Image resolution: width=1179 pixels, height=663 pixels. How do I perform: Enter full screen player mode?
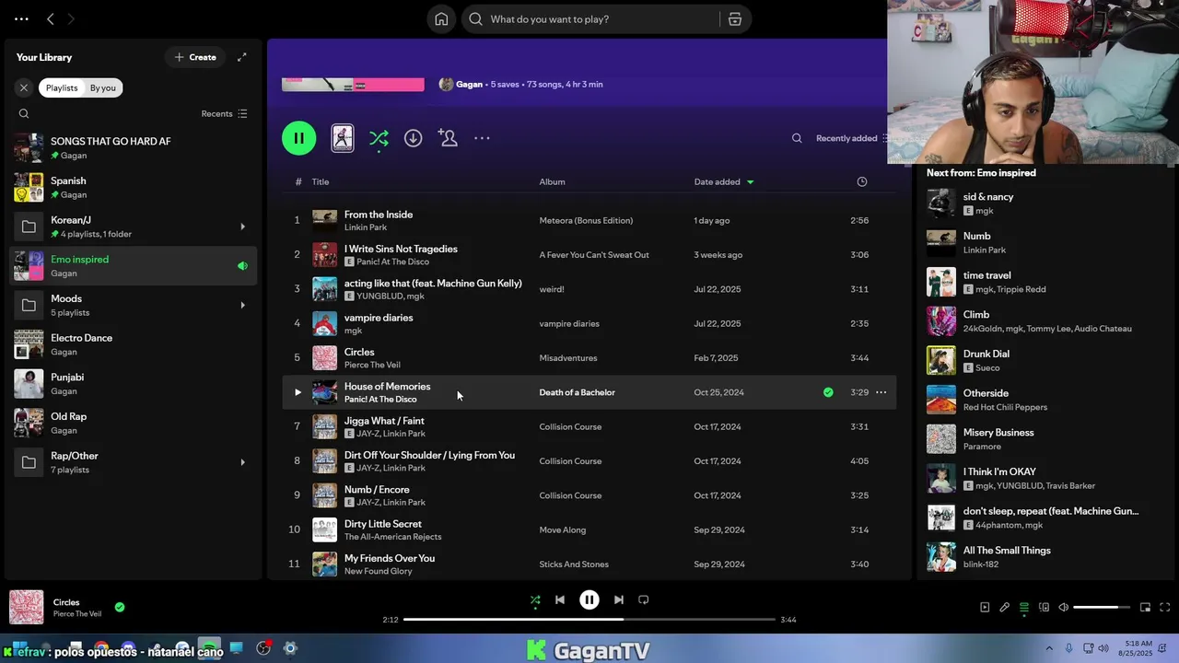(x=1164, y=608)
